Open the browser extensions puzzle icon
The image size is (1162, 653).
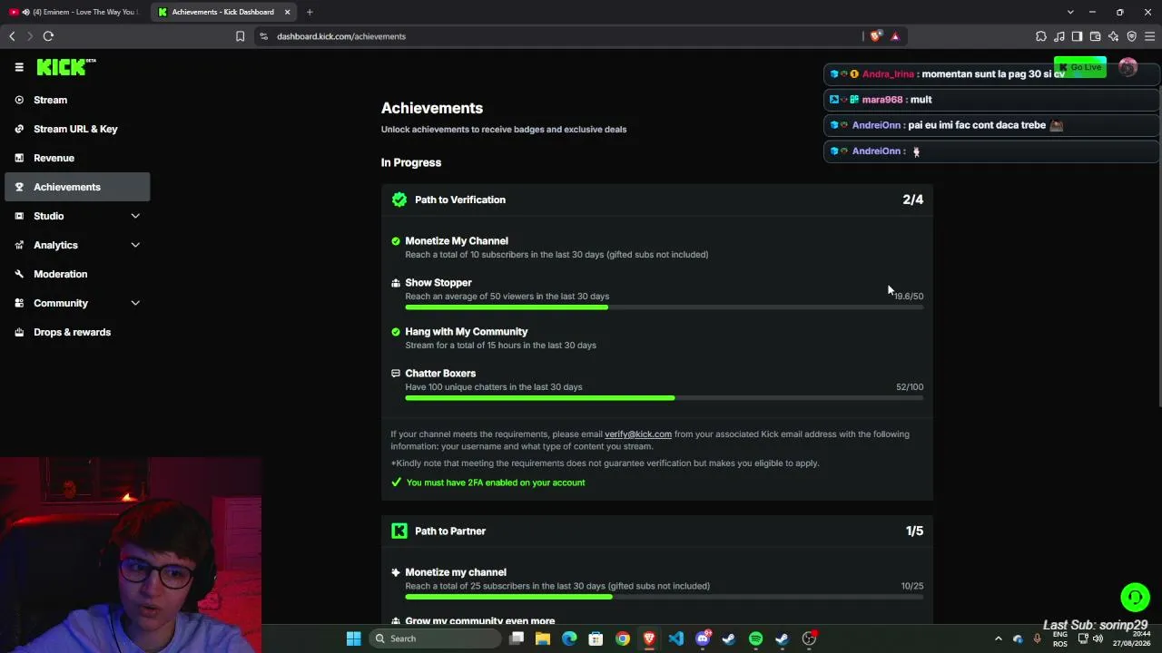1041,36
